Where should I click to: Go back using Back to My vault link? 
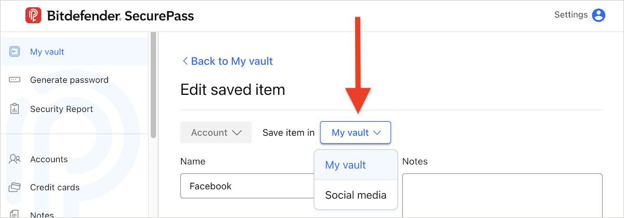point(227,61)
